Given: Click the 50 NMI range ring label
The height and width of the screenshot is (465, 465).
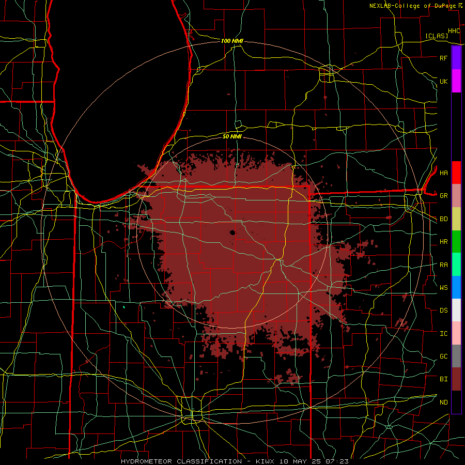Looking at the screenshot, I should click(x=232, y=136).
